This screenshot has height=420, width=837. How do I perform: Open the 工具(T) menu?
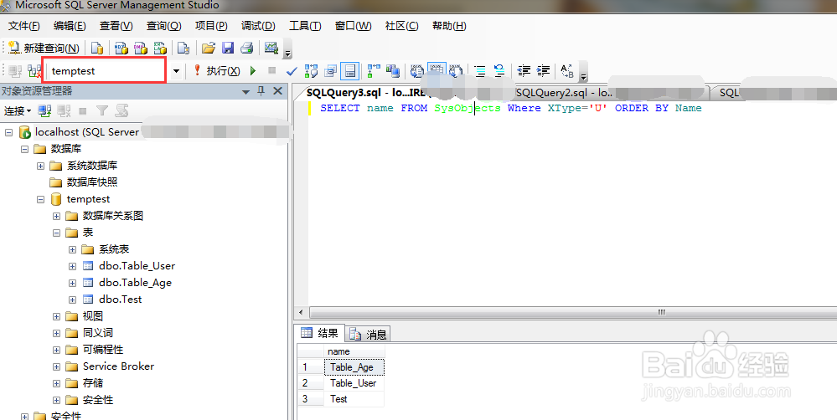point(305,26)
